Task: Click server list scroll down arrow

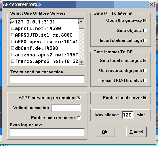Action: 81,62
